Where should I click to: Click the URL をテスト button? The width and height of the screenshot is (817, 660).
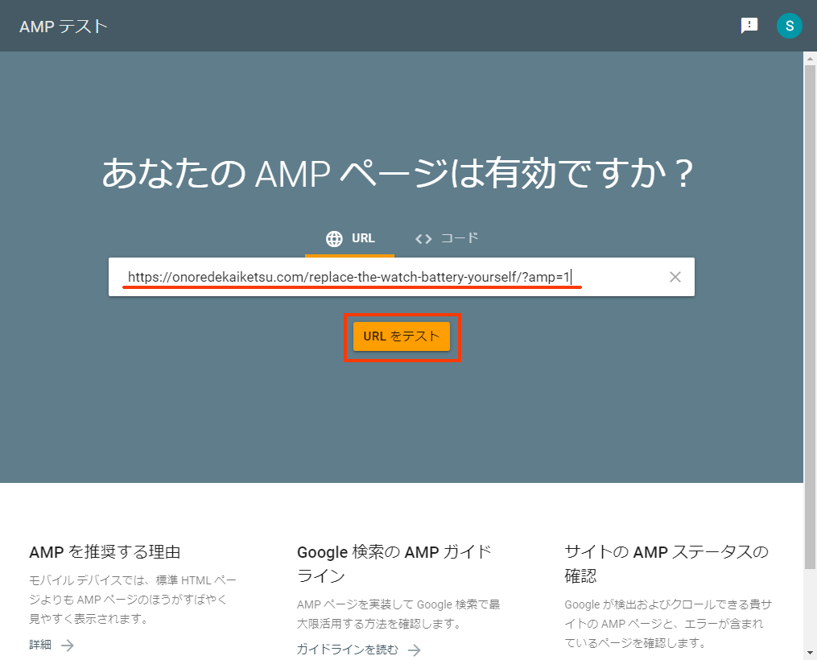point(401,336)
